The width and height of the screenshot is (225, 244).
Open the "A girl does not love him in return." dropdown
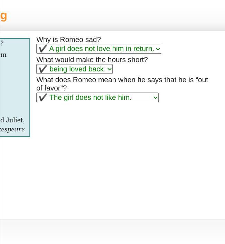point(99,49)
